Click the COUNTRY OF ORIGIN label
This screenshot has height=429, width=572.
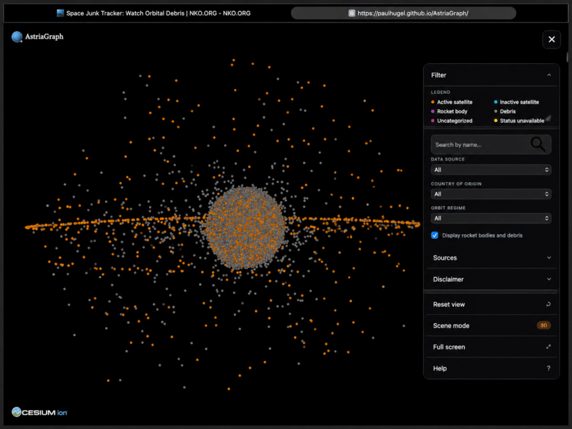[x=456, y=184]
